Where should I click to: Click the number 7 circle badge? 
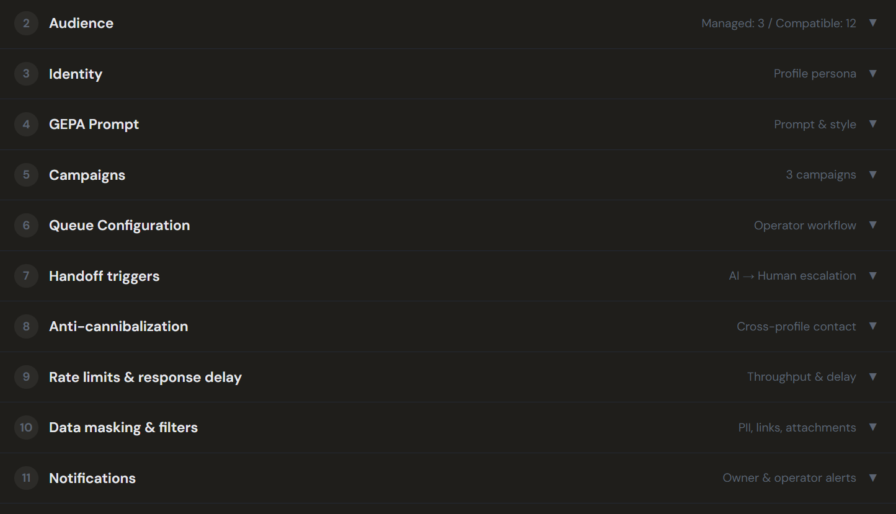[x=26, y=276]
